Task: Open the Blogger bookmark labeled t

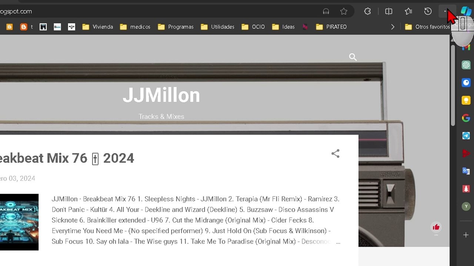Action: click(x=27, y=27)
